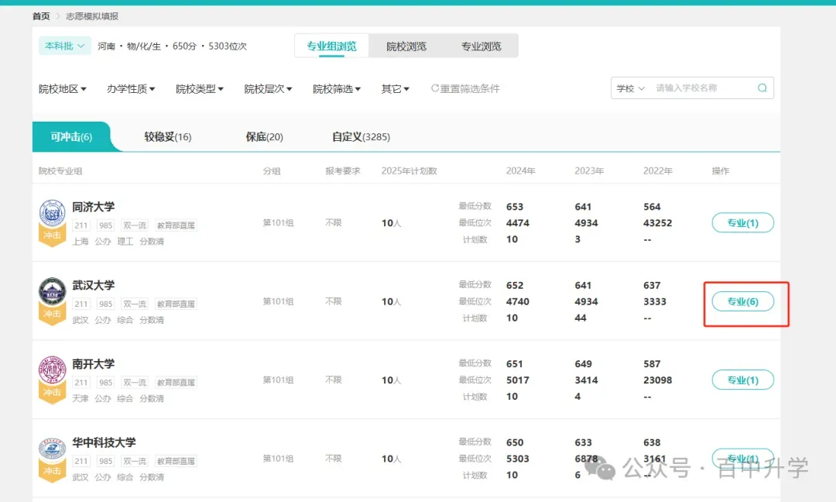Click the search magnifier icon

(x=762, y=88)
